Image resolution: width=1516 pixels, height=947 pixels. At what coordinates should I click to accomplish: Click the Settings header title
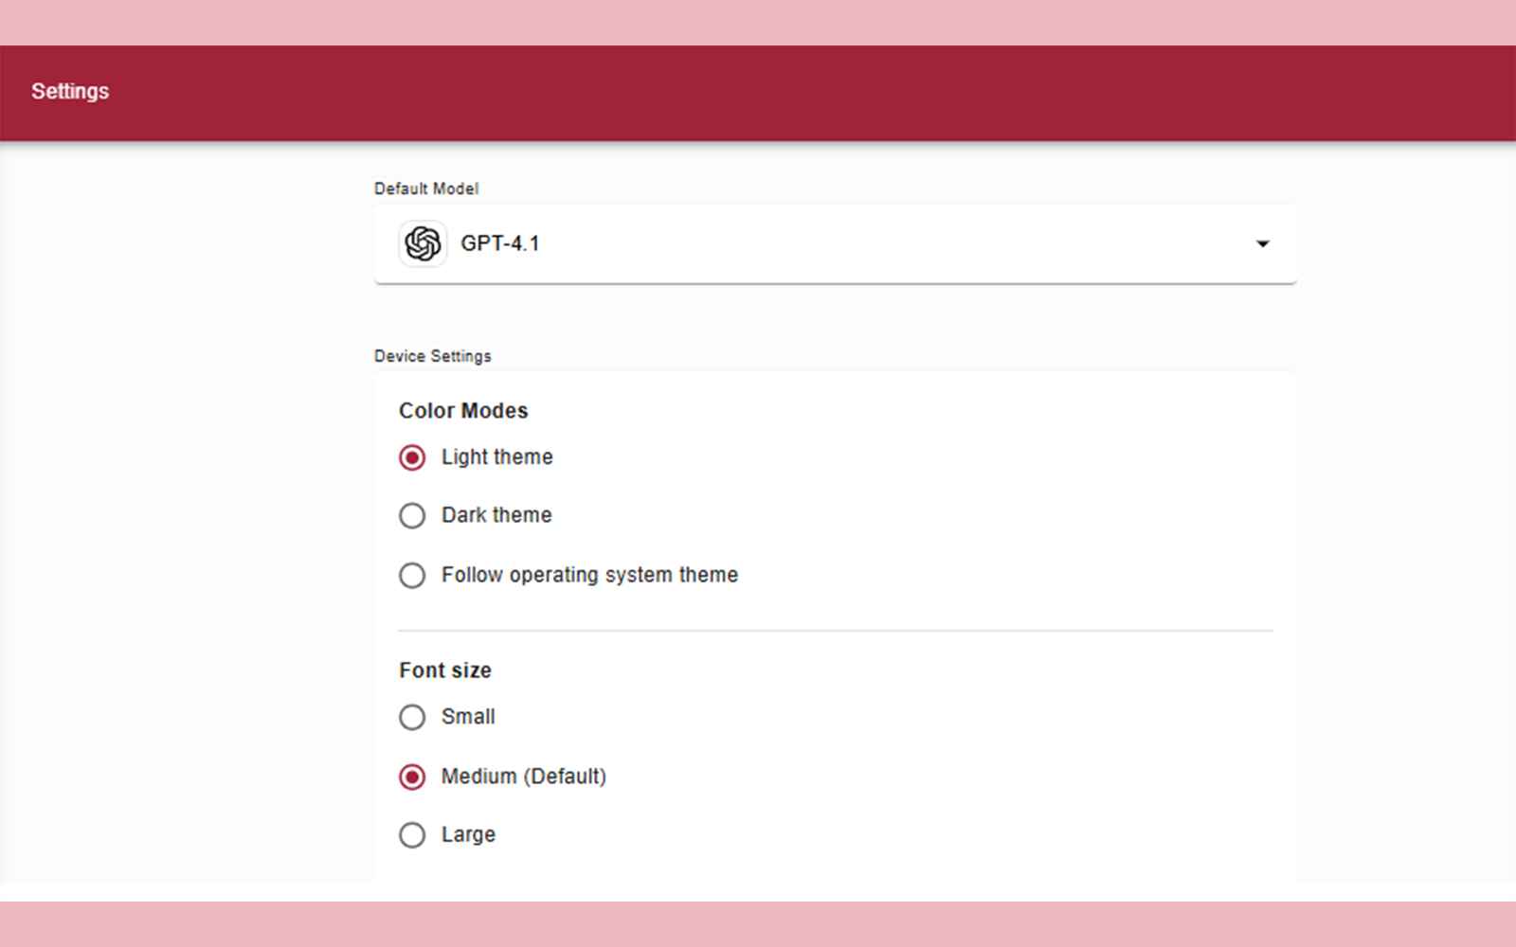(69, 91)
